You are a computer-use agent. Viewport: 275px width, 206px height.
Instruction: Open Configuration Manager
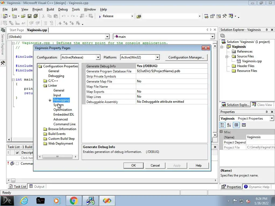(x=186, y=57)
